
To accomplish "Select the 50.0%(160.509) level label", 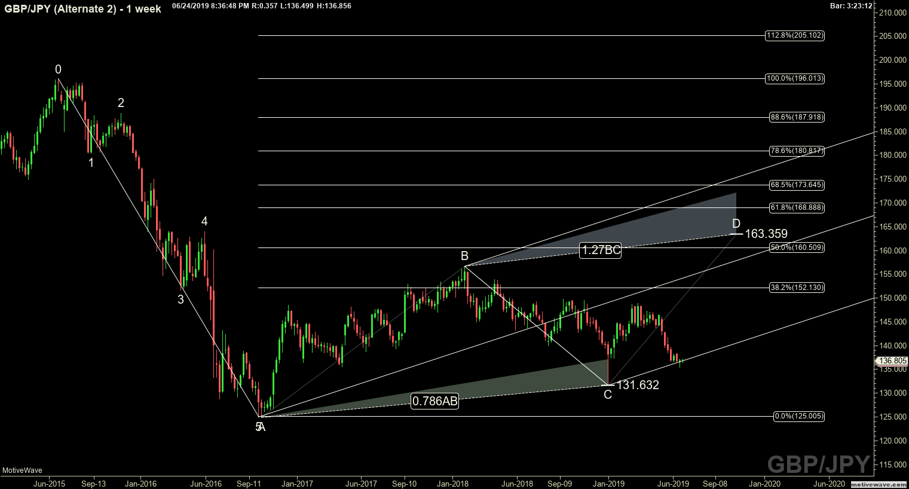I will (x=797, y=247).
